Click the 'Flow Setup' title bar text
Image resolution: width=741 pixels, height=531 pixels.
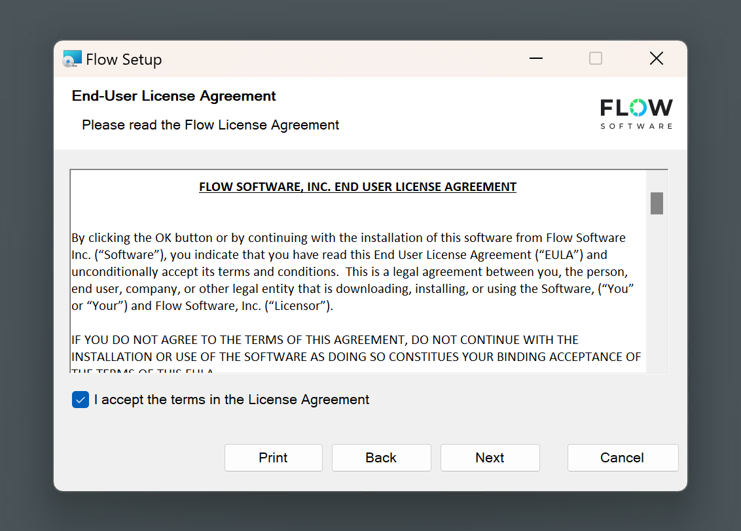point(123,59)
